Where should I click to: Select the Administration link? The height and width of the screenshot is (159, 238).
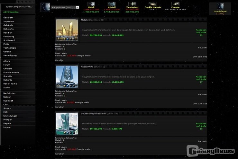click(11, 12)
